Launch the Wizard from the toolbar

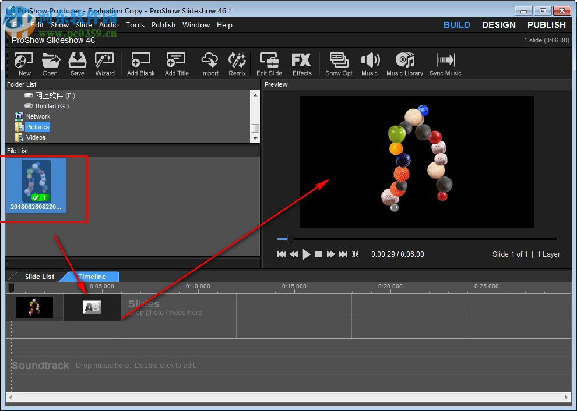(x=105, y=63)
